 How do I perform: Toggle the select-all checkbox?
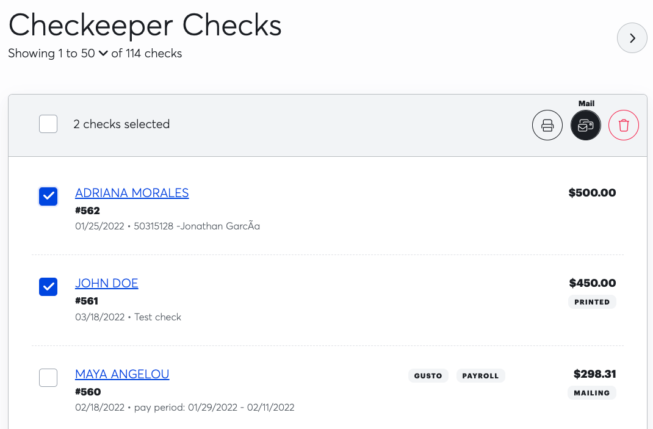[x=48, y=124]
